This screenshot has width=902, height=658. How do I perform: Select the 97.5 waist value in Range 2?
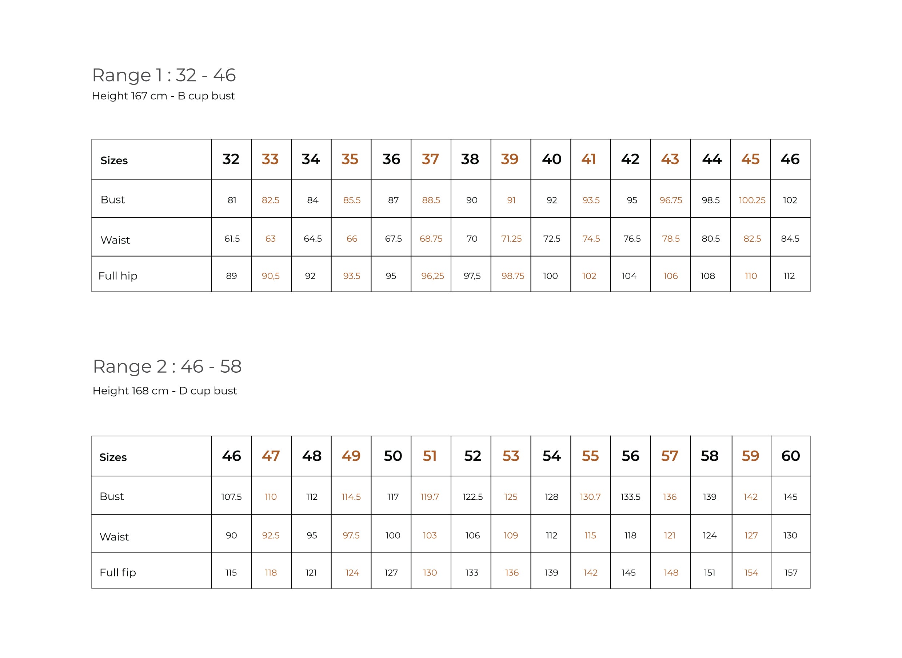point(351,536)
